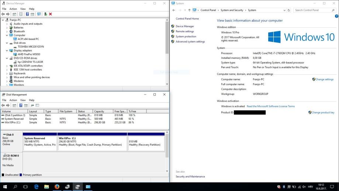Click the Change settings link
This screenshot has height=191, width=339.
(324, 79)
